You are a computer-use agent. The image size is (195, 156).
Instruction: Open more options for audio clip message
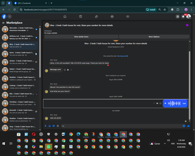coord(154,103)
